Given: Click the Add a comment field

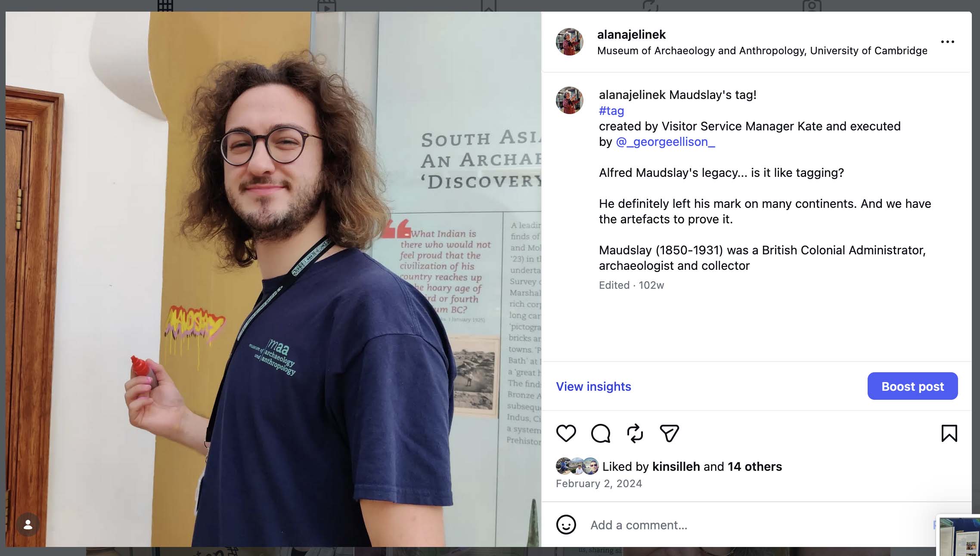Looking at the screenshot, I should (x=758, y=525).
